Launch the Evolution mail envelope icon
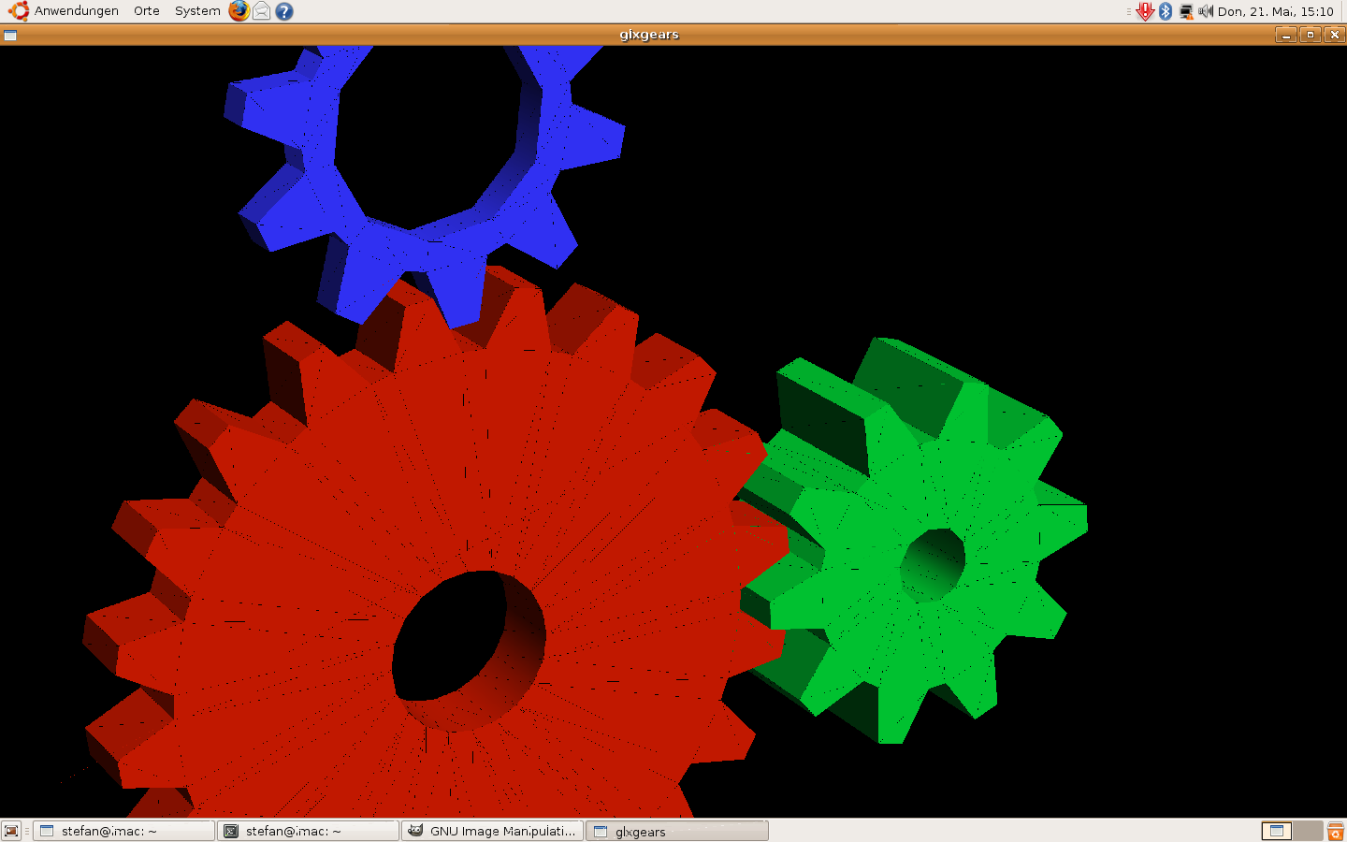1347x842 pixels. point(262,11)
